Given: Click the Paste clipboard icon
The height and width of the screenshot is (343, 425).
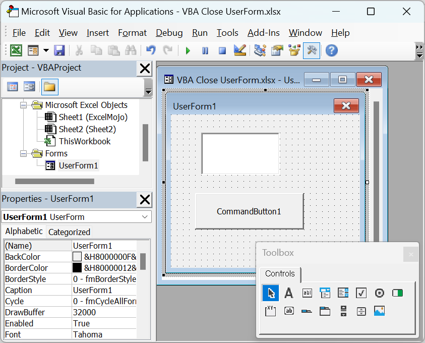Looking at the screenshot, I should click(x=113, y=50).
